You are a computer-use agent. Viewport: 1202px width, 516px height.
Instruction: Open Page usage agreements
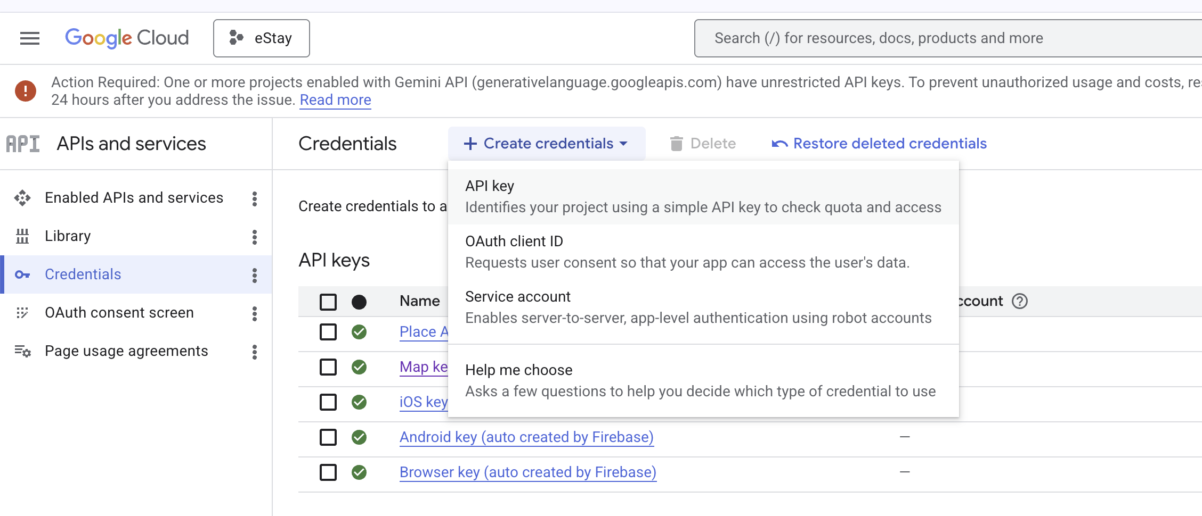(x=127, y=351)
